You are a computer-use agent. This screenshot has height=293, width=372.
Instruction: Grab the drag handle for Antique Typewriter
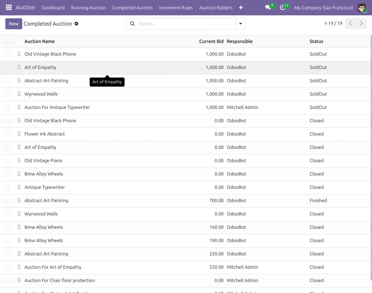(x=19, y=187)
